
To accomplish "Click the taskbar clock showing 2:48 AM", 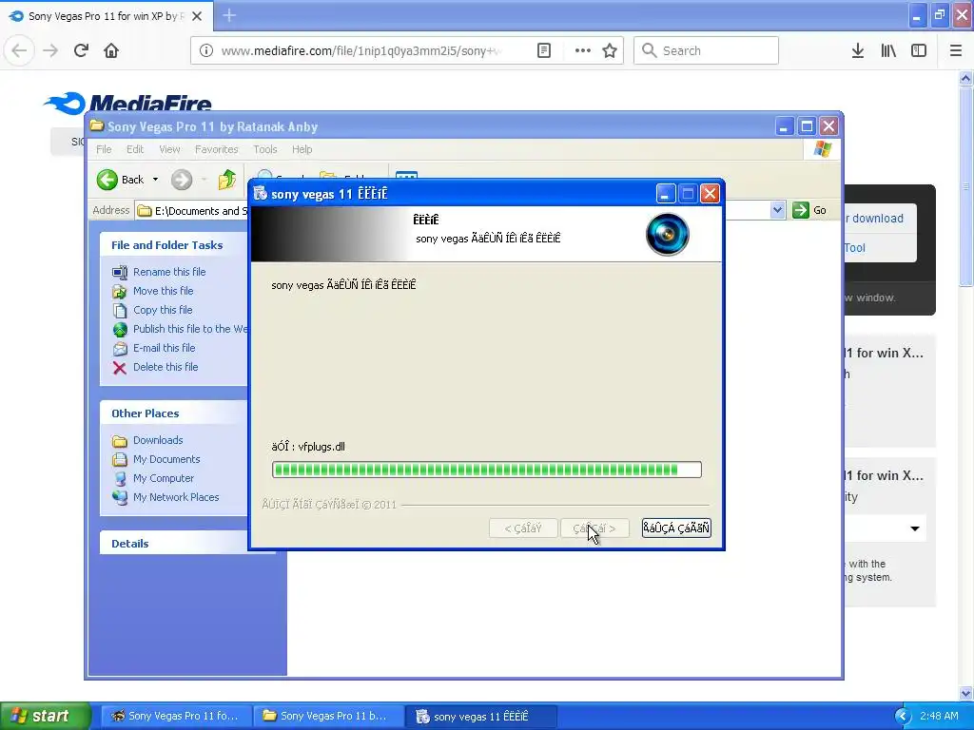I will click(939, 716).
